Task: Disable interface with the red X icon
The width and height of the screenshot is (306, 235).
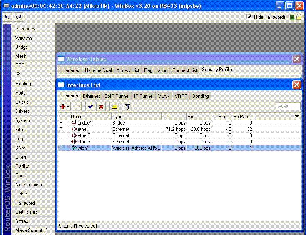Action: [x=101, y=107]
